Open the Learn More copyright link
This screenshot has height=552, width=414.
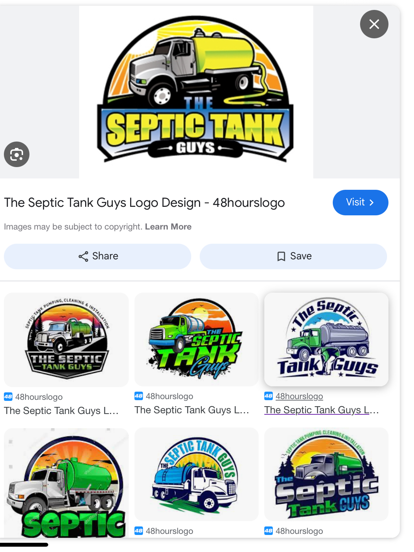coord(168,227)
